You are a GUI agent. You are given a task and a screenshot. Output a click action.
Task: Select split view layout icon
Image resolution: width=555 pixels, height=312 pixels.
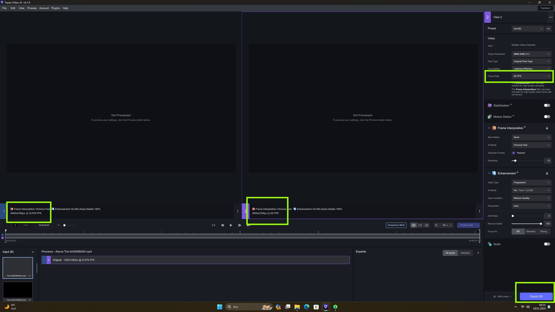[427, 225]
